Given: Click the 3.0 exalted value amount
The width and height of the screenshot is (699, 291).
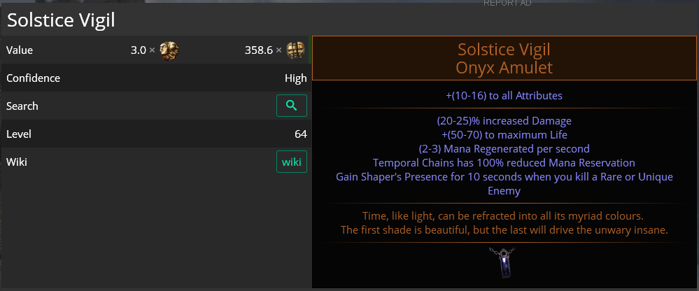Looking at the screenshot, I should coord(139,50).
